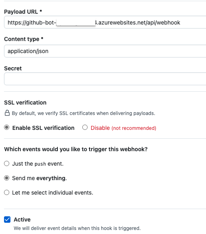This screenshot has height=234, width=206.
Task: Click the Let me select individual events text
Action: [x=53, y=193]
